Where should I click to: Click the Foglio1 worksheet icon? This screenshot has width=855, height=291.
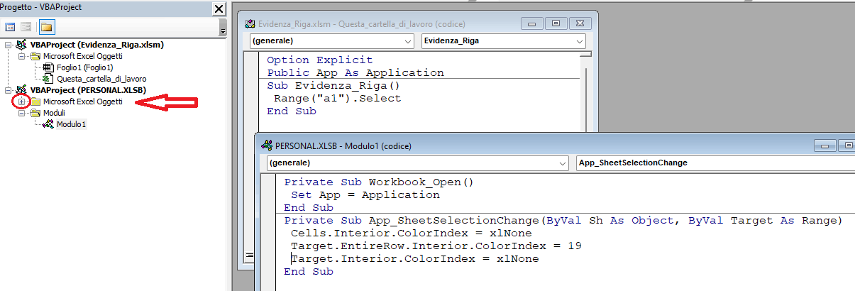tap(48, 67)
